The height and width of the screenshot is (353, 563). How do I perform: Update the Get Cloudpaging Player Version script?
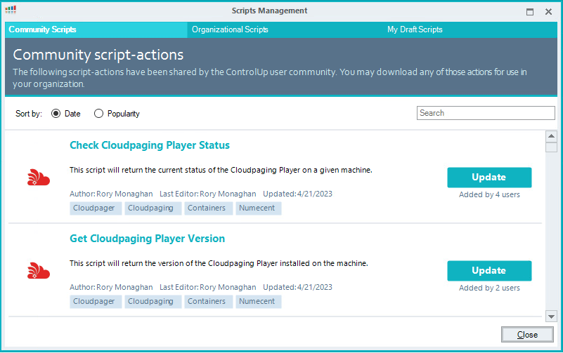click(x=489, y=271)
